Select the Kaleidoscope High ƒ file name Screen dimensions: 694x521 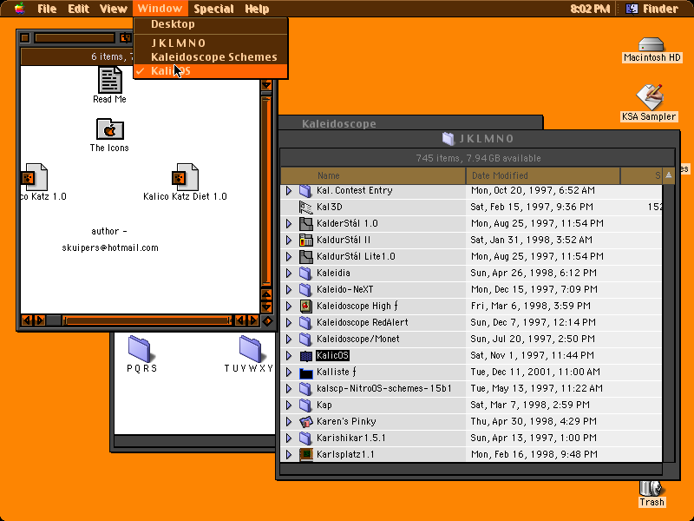click(x=357, y=307)
